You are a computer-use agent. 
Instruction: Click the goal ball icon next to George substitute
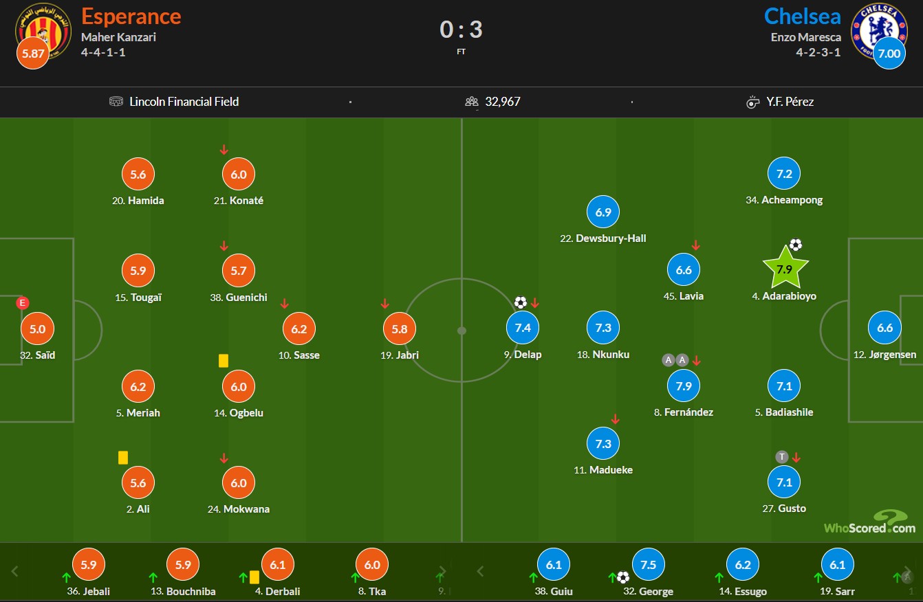pos(622,577)
